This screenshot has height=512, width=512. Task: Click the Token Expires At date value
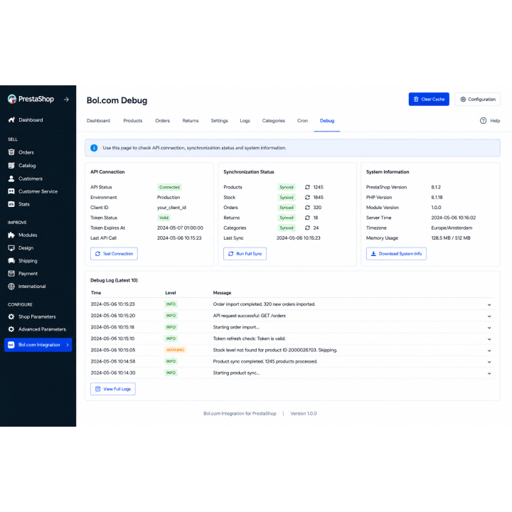click(x=180, y=228)
